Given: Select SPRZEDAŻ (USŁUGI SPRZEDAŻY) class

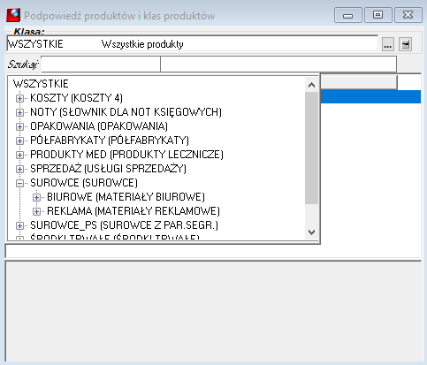Looking at the screenshot, I should 108,169.
